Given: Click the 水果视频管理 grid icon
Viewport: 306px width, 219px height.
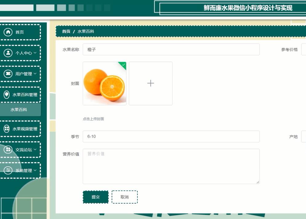Looking at the screenshot, I should click(7, 129).
